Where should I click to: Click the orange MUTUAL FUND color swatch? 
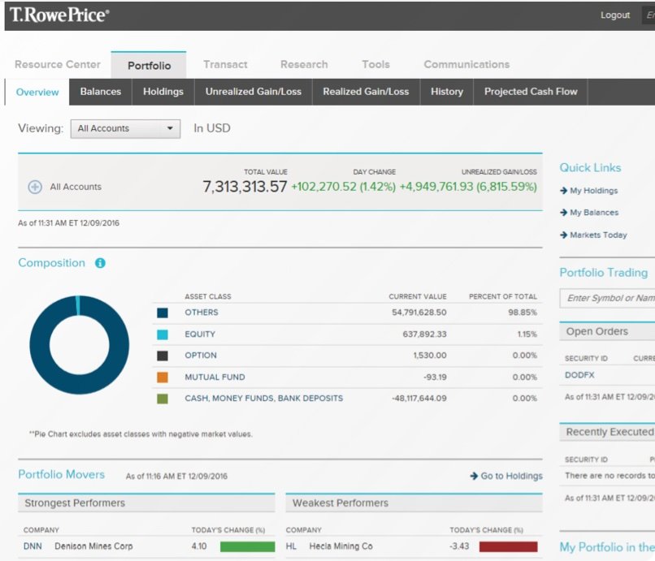163,378
